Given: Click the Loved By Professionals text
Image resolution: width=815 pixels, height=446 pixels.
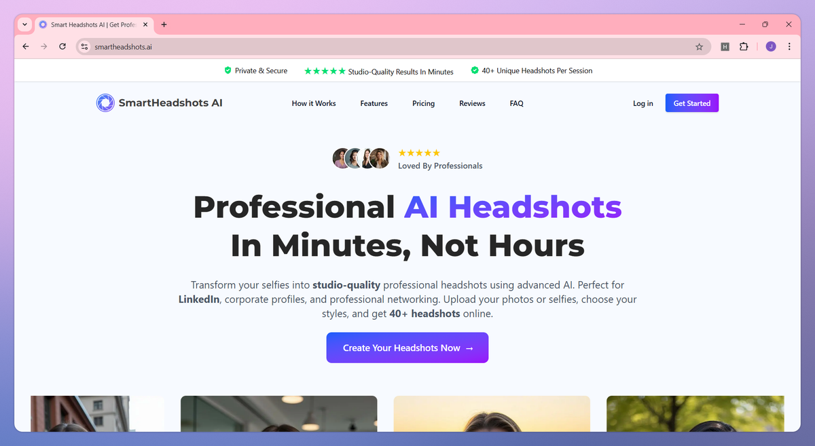Looking at the screenshot, I should point(440,166).
